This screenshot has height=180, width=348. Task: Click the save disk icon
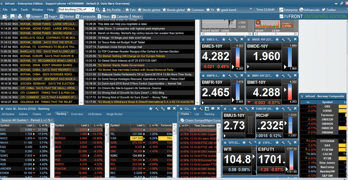[x=13, y=16]
